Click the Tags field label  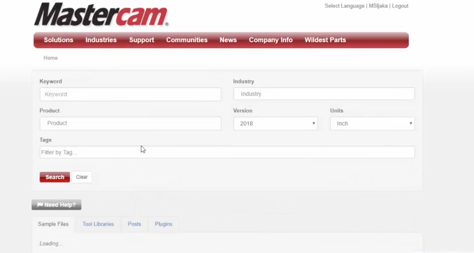pos(45,140)
